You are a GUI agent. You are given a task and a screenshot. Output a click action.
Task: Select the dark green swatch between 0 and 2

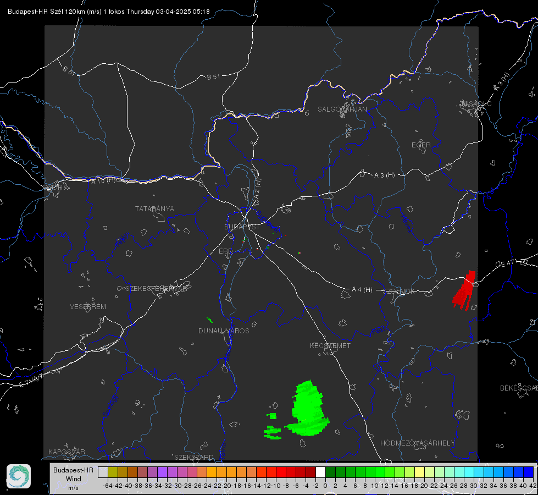(x=330, y=472)
